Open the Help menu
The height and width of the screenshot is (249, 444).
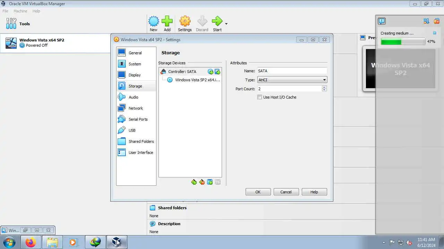tap(36, 11)
